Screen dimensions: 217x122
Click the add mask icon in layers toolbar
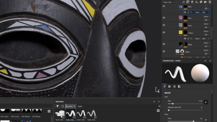188,2
